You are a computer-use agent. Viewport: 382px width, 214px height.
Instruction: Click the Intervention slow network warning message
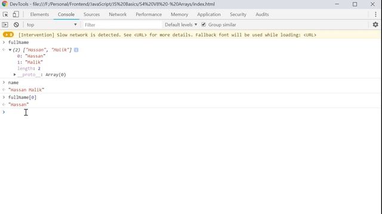(167, 35)
